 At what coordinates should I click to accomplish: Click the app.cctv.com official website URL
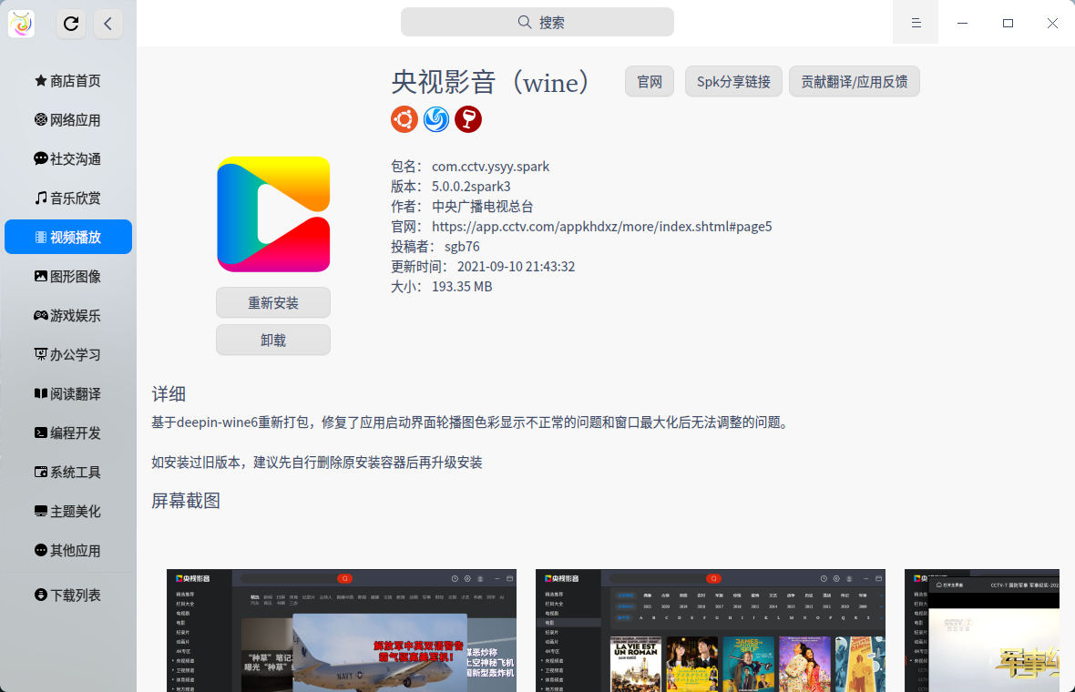click(x=602, y=227)
